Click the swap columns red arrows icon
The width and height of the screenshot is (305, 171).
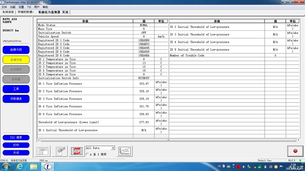point(77,151)
